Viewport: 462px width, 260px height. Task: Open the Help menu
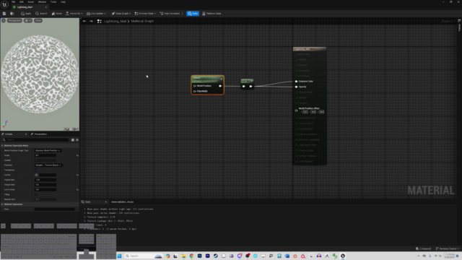[63, 1]
